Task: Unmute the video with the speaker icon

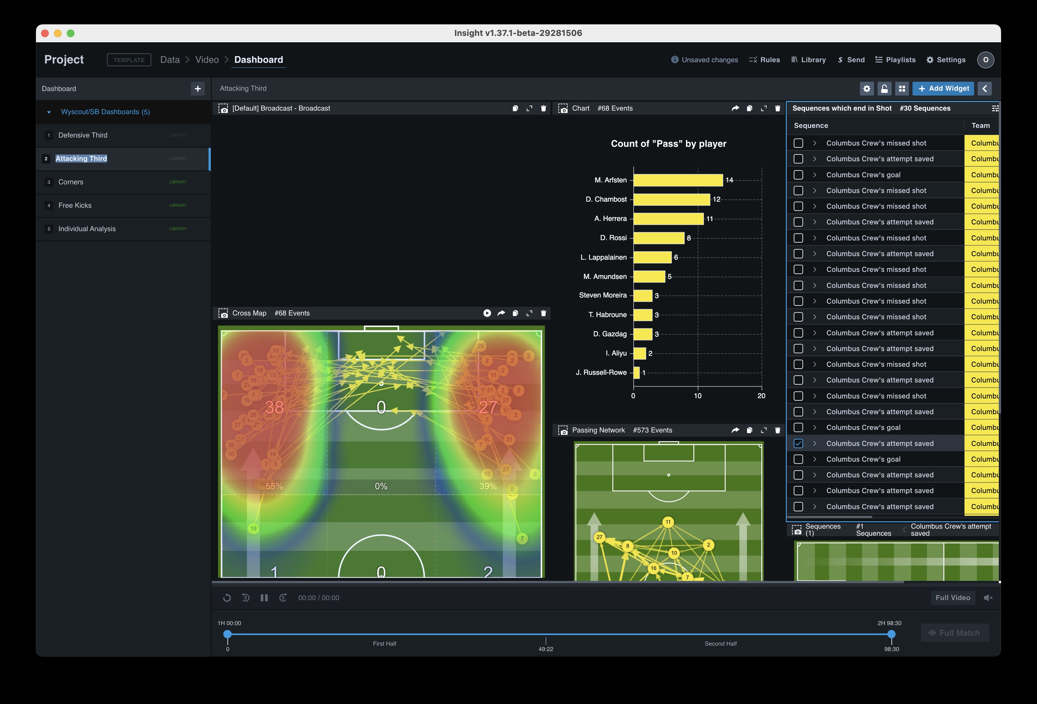Action: click(988, 598)
